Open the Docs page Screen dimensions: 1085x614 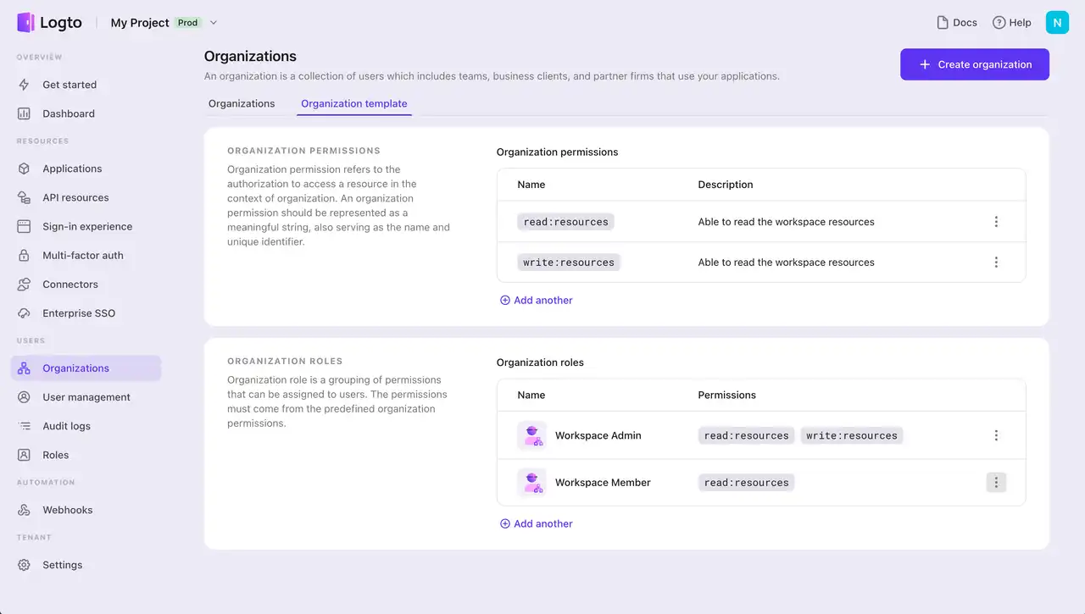point(956,22)
